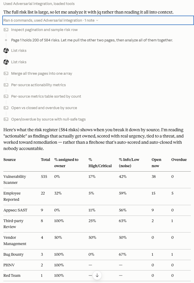Click the Source column header in the table

point(10,160)
